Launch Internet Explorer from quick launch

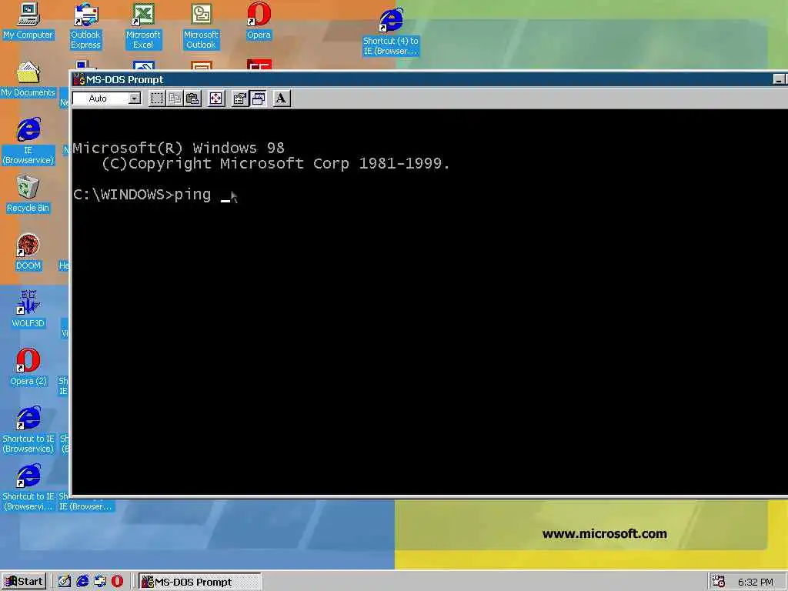[82, 582]
